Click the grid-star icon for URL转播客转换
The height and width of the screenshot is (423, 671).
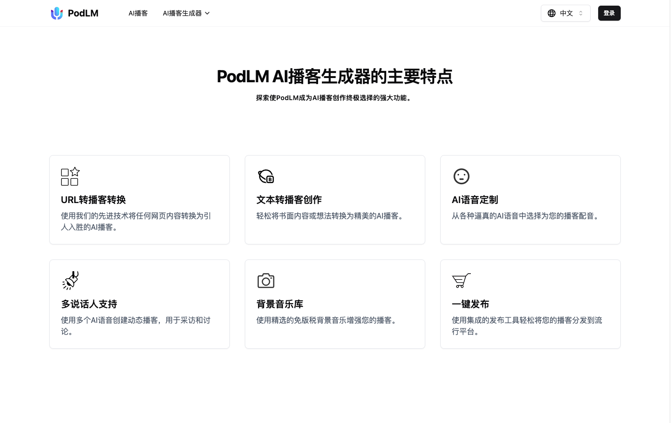(70, 176)
